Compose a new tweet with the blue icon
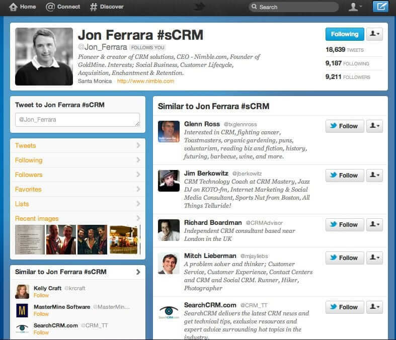The width and height of the screenshot is (396, 340). (380, 7)
